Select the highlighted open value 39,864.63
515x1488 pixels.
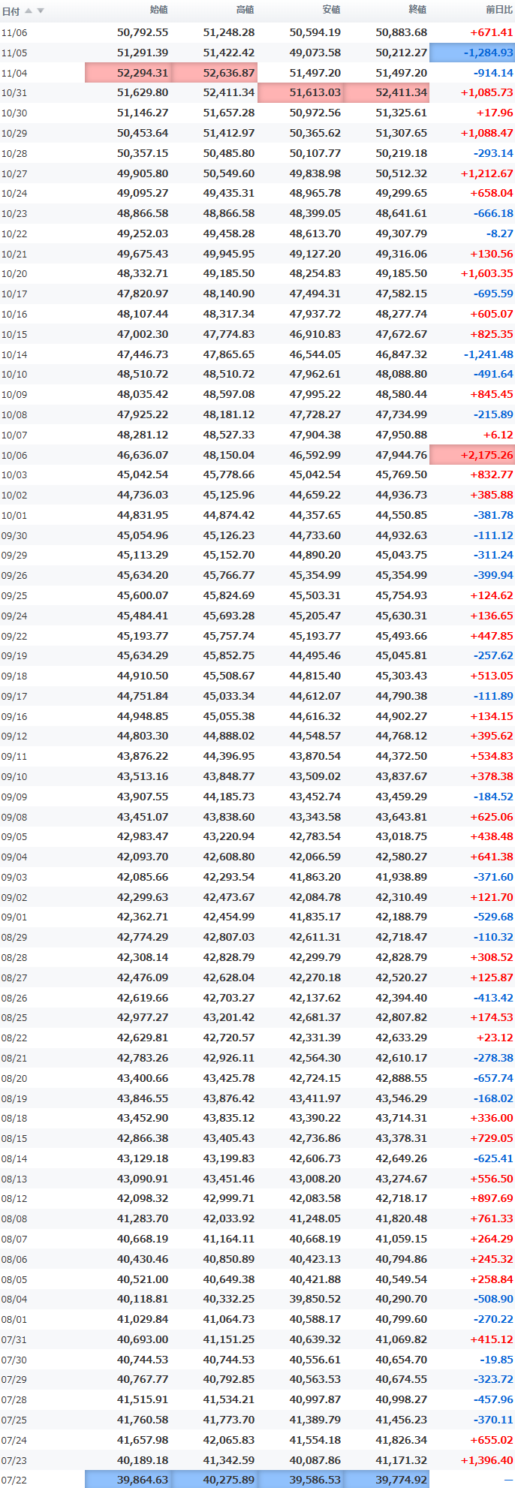point(128,1479)
